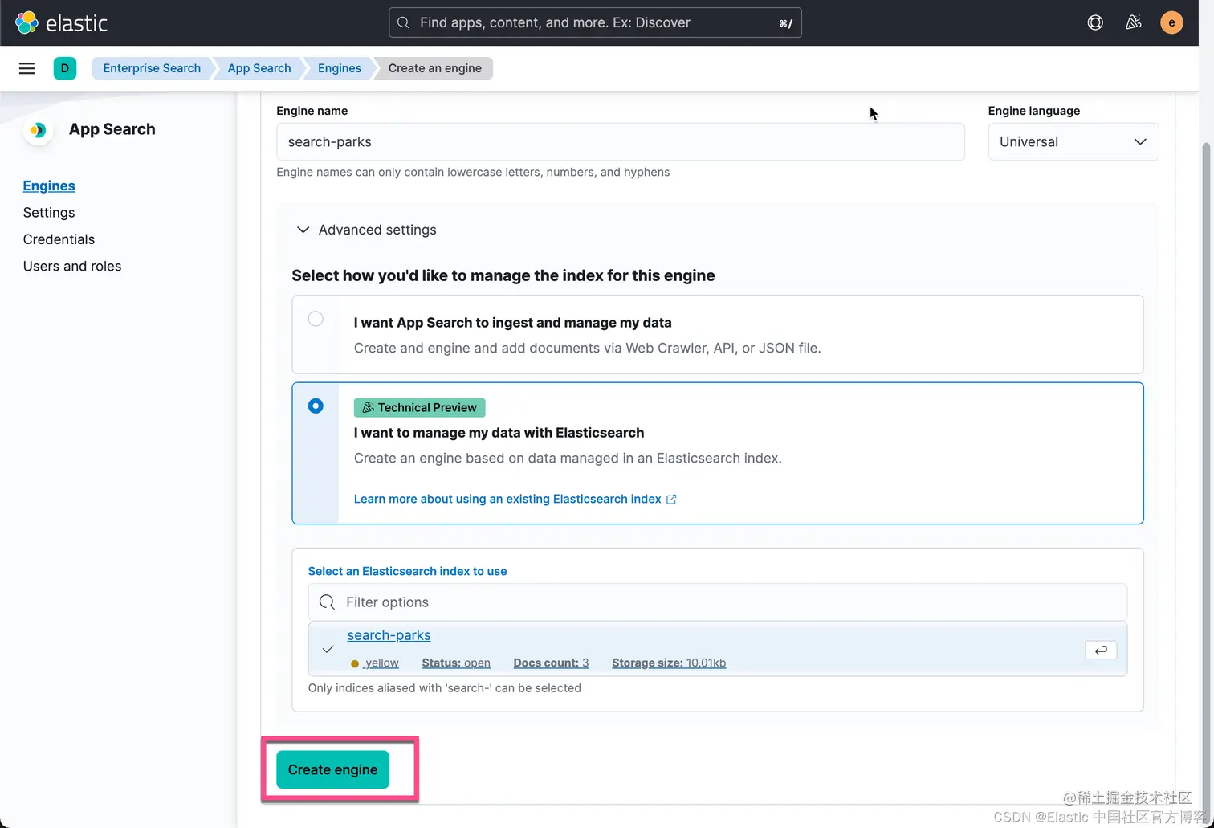
Task: Click the App Search logo icon
Action: 38,130
